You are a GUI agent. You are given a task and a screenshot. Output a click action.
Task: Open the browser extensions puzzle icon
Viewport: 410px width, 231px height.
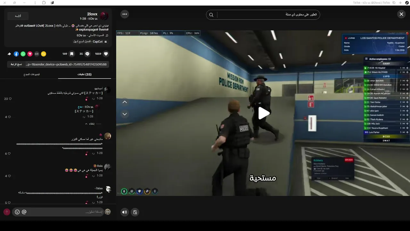click(44, 3)
